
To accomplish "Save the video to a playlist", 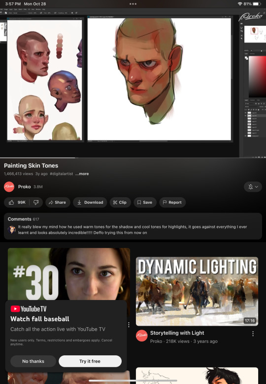I will coord(145,202).
